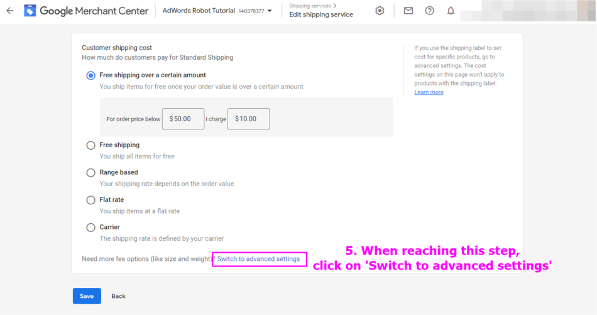This screenshot has height=315, width=597.
Task: Click the back arrow icon
Action: point(10,11)
